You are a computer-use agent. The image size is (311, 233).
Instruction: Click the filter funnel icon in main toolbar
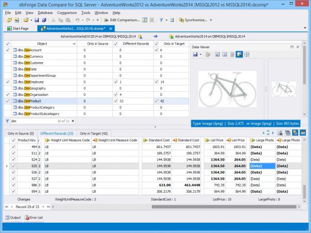(161, 20)
